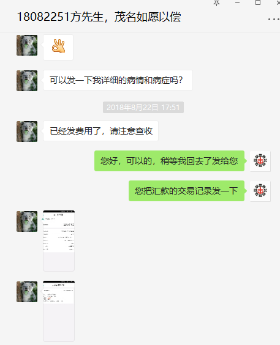Pin the chat window on top

[216, 3]
